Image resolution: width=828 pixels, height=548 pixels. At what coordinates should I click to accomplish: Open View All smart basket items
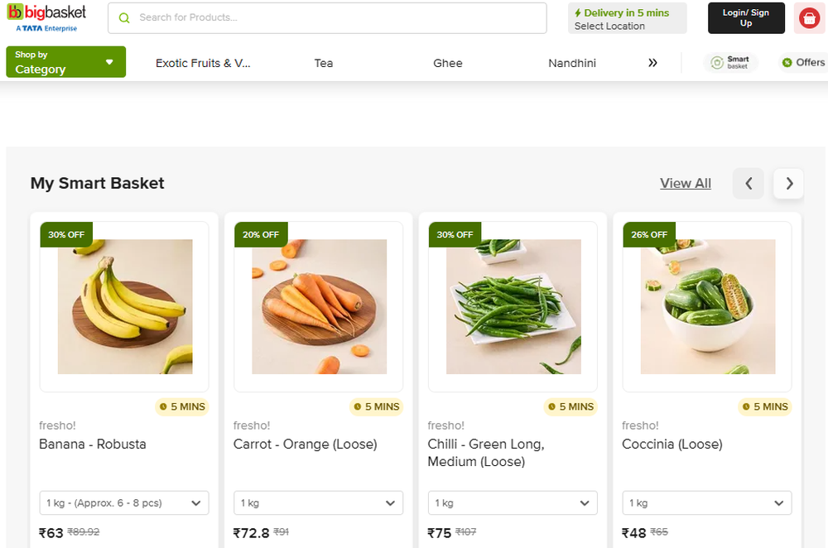pyautogui.click(x=685, y=183)
